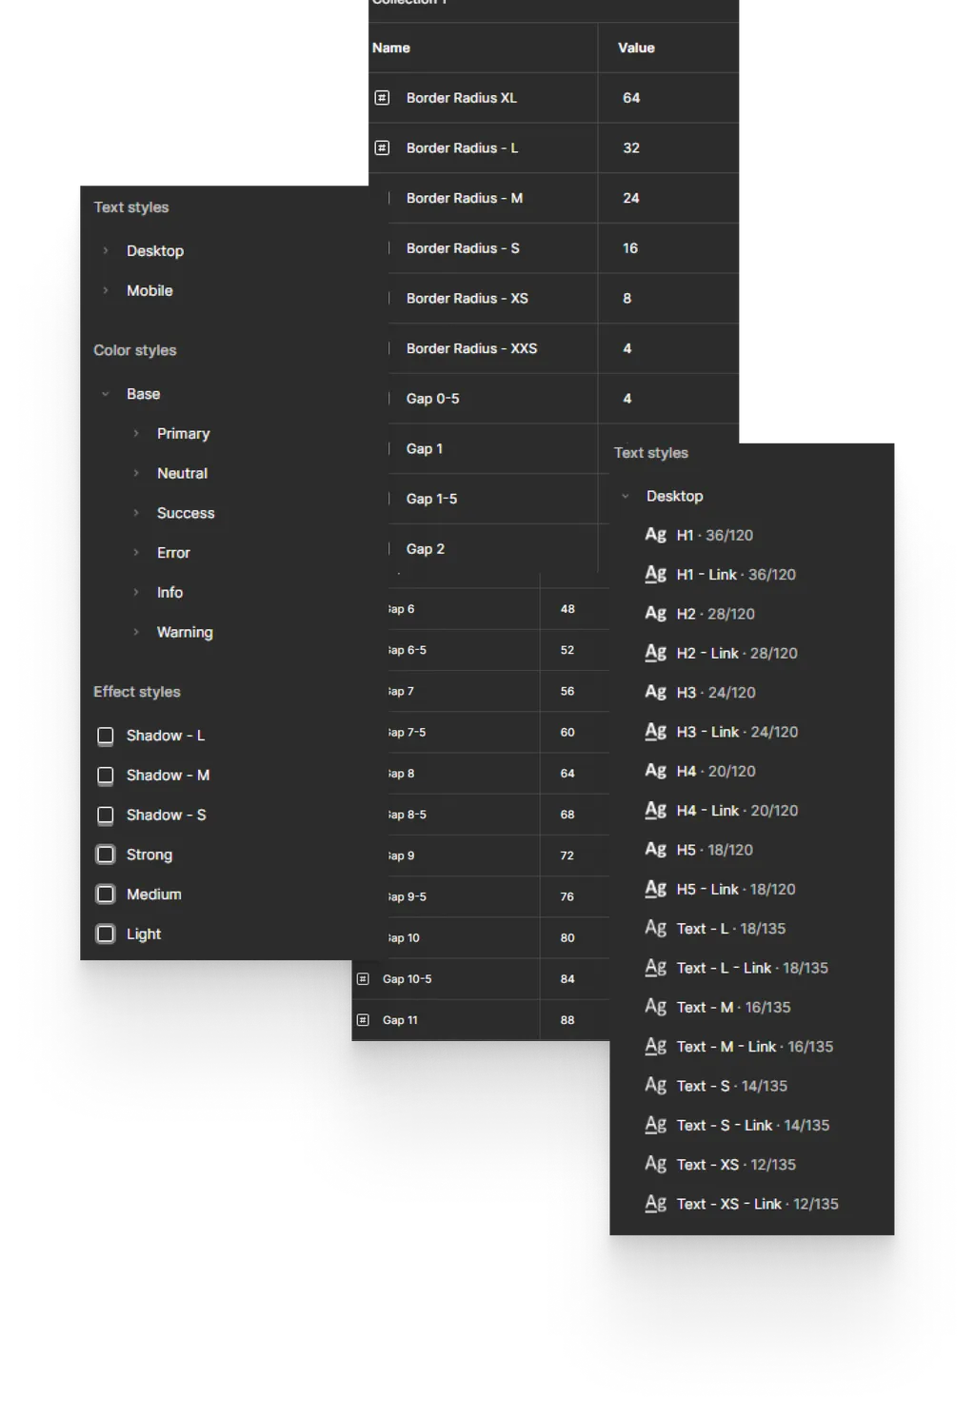This screenshot has width=975, height=1416.
Task: Select the Mobile text styles group
Action: pyautogui.click(x=149, y=290)
